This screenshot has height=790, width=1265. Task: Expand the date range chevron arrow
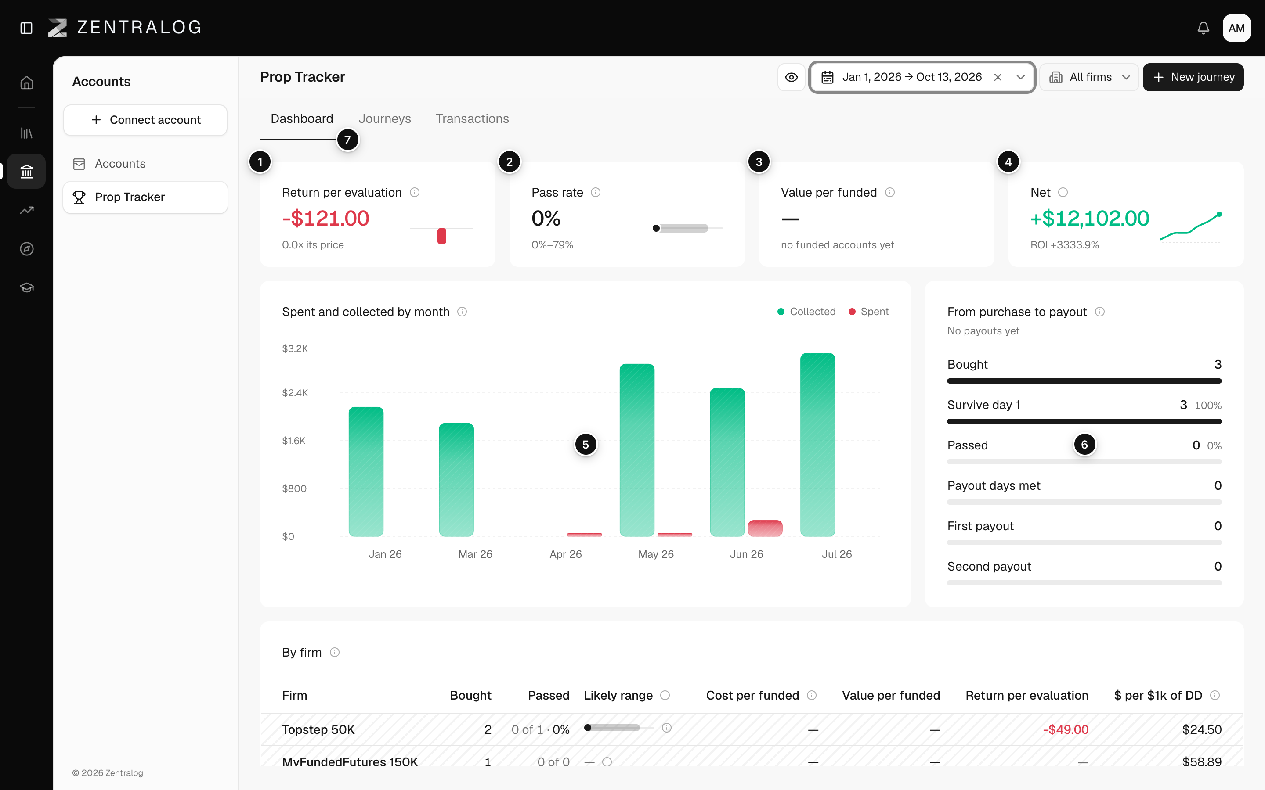coord(1020,77)
